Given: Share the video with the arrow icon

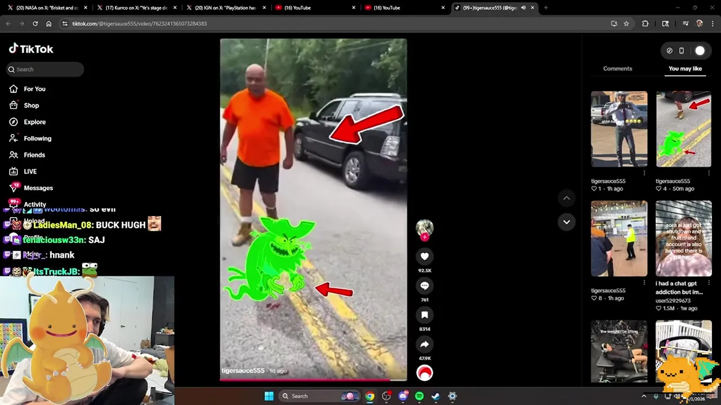Looking at the screenshot, I should (x=425, y=344).
